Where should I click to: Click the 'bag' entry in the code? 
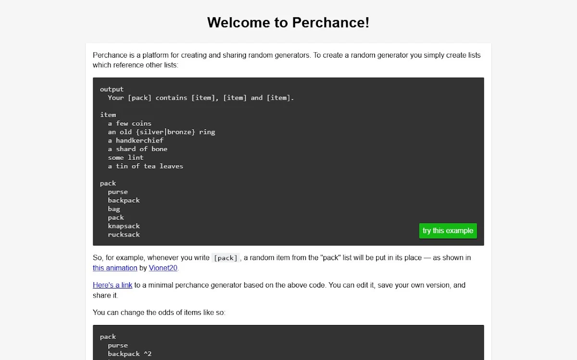click(114, 209)
